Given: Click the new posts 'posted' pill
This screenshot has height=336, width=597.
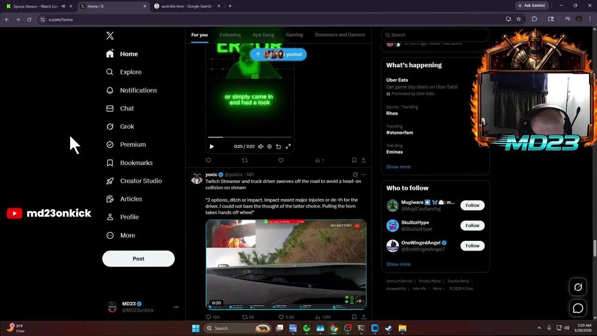Looking at the screenshot, I should coord(278,54).
